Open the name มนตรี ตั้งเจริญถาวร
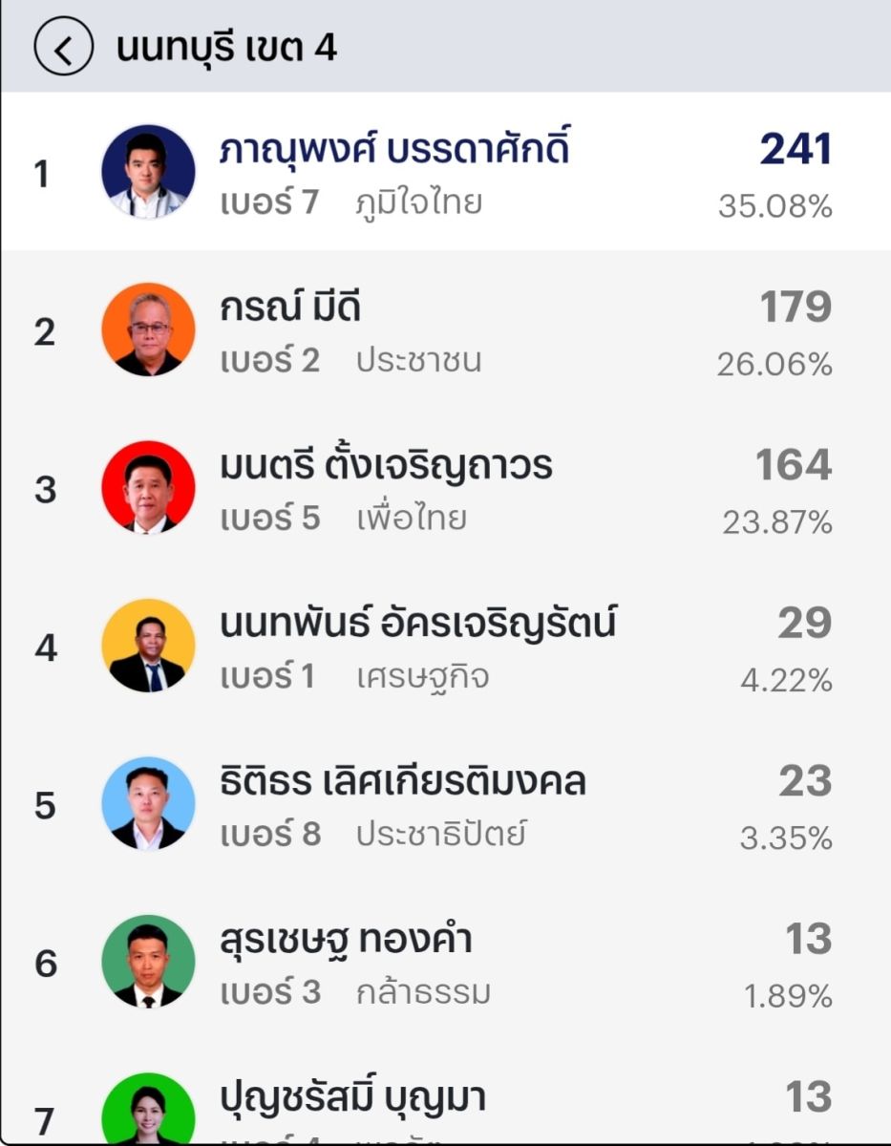Image resolution: width=891 pixels, height=1146 pixels. [386, 466]
